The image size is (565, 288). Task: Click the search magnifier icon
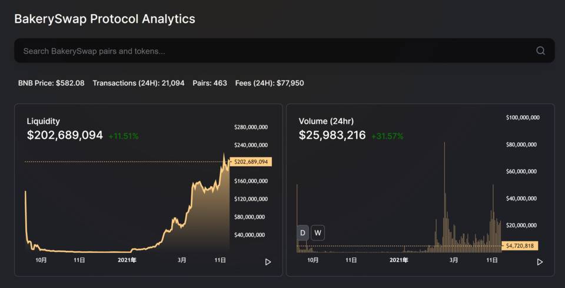point(540,51)
